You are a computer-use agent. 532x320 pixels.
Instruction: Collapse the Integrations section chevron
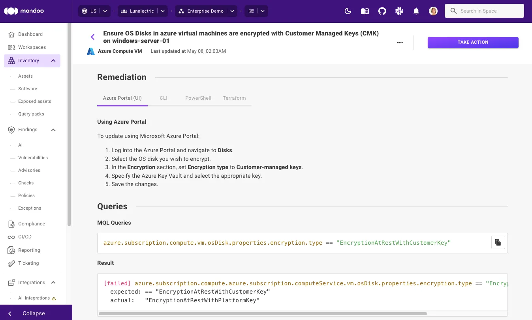click(53, 283)
